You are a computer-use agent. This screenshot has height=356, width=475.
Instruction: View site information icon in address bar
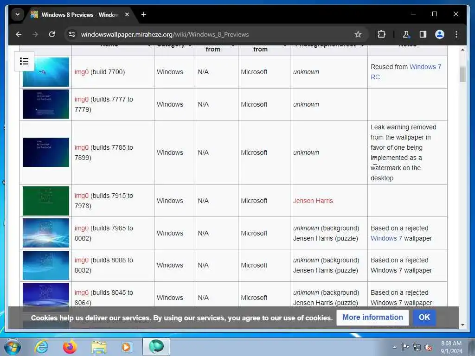pos(72,34)
